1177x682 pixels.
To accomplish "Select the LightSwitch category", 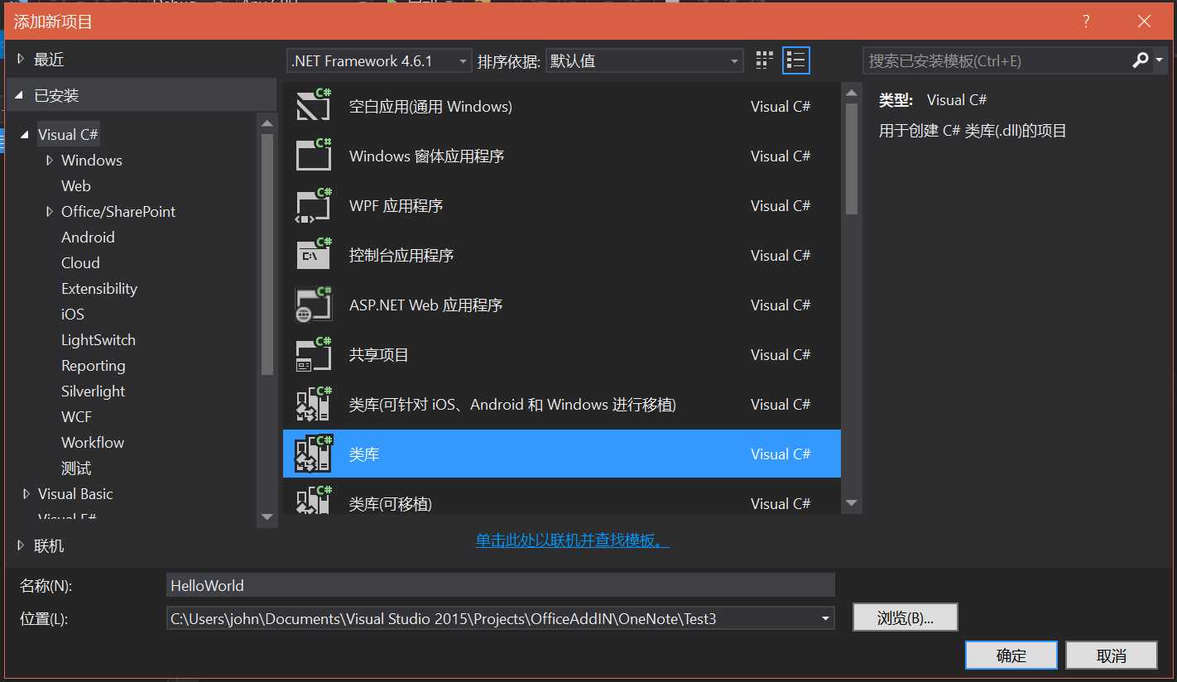I will [x=98, y=340].
